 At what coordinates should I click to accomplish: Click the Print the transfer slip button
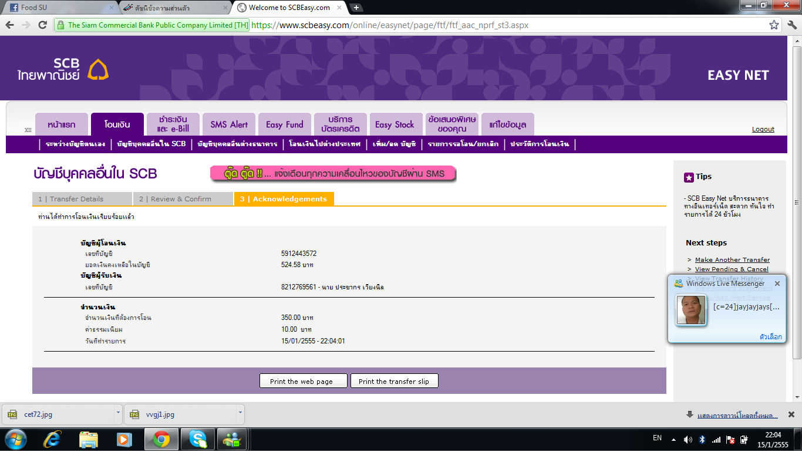pos(395,381)
